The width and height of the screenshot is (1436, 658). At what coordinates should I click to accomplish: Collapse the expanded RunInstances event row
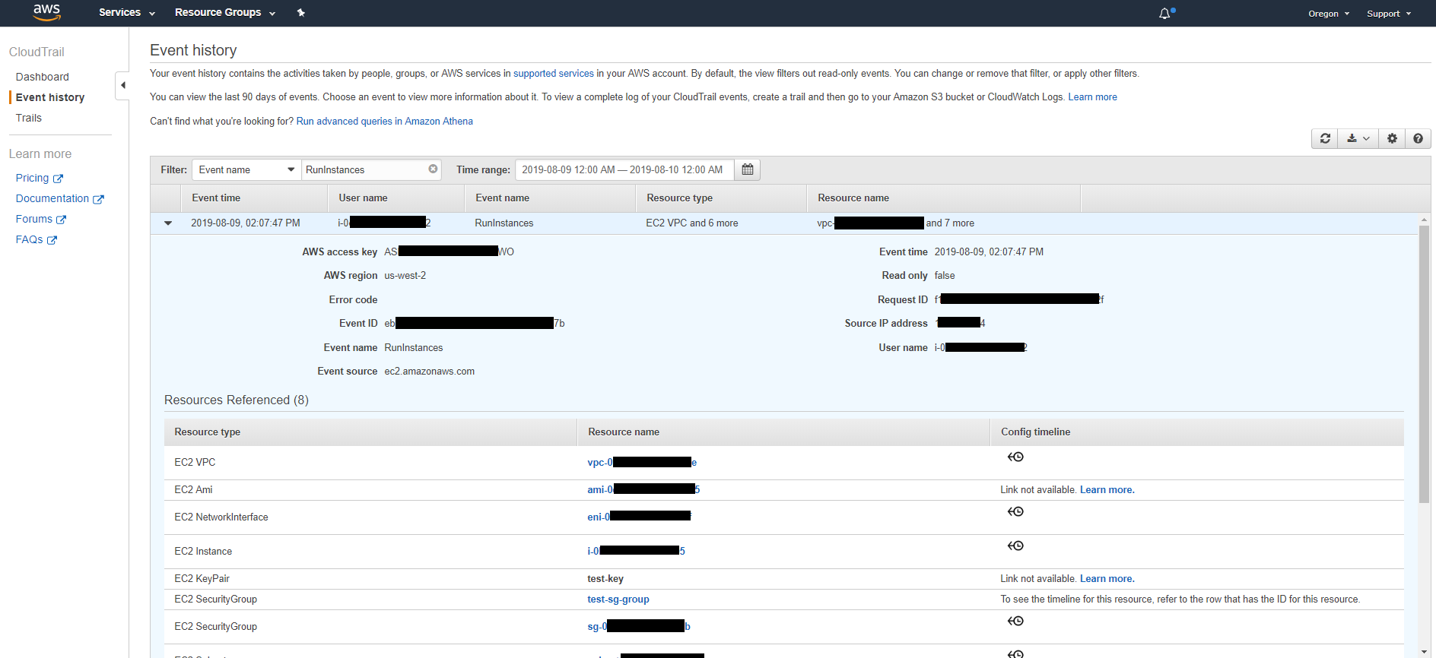point(168,223)
